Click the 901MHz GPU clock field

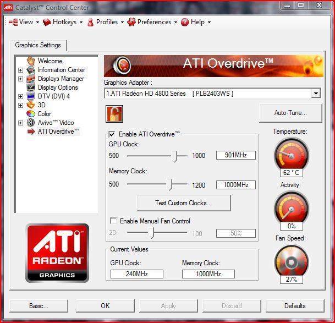coord(235,155)
